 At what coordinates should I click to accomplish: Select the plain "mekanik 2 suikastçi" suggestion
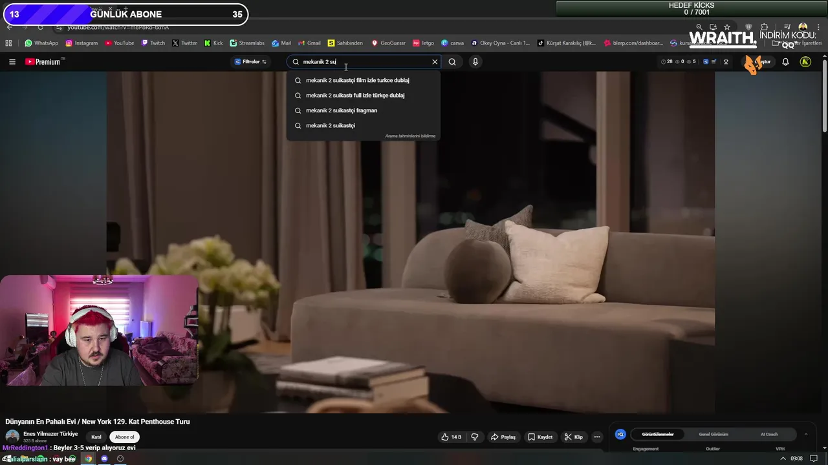coord(364,125)
